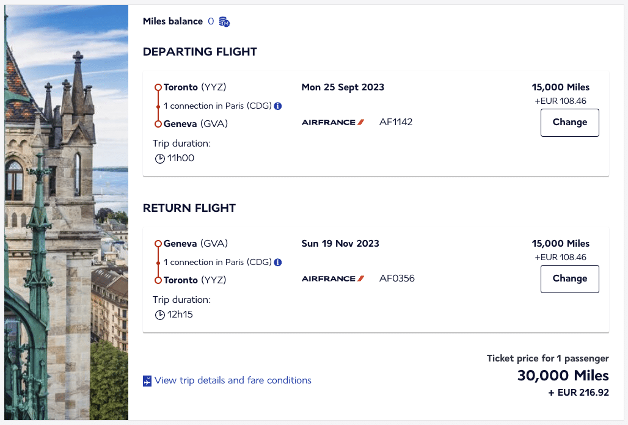This screenshot has height=425, width=628.
Task: Change the departing flight on 25 Sept
Action: pos(569,122)
